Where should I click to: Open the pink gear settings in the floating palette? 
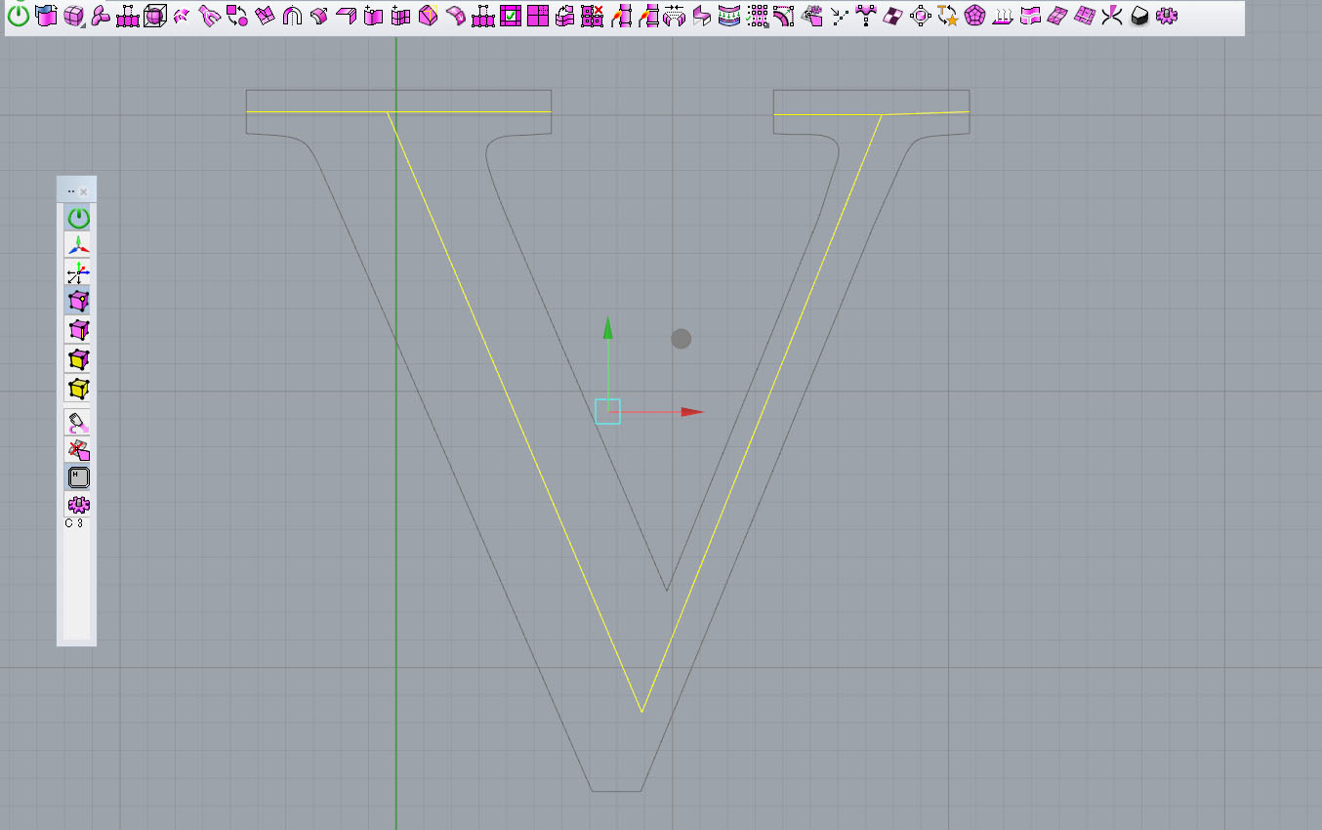click(78, 505)
